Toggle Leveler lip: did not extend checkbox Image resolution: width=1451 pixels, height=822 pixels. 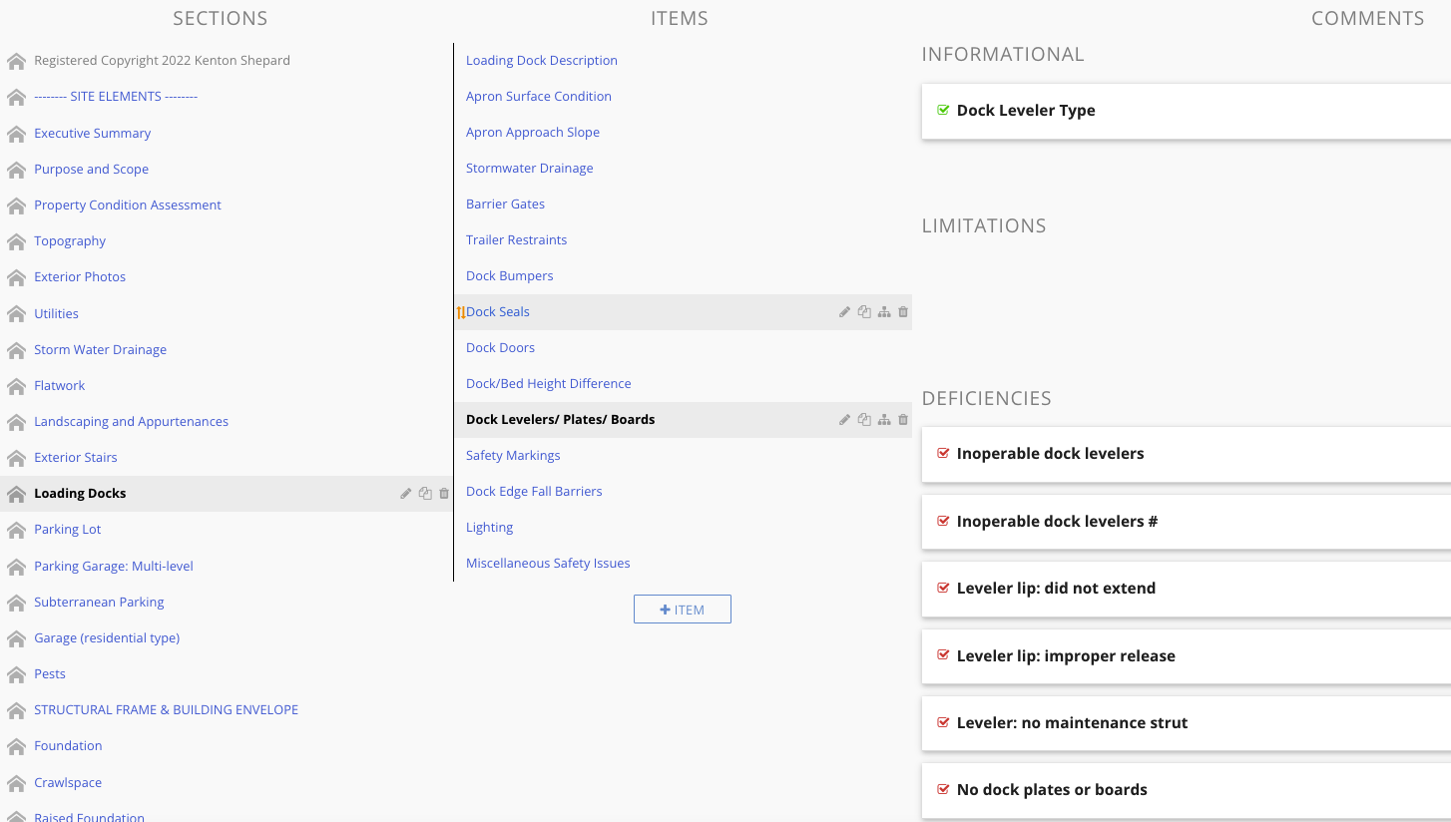point(943,589)
